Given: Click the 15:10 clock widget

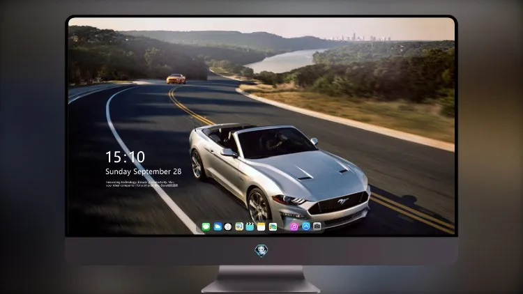Looking at the screenshot, I should point(125,157).
